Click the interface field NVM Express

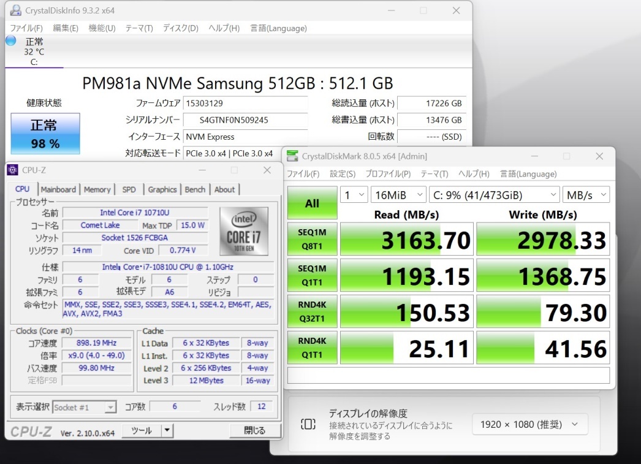tap(245, 137)
